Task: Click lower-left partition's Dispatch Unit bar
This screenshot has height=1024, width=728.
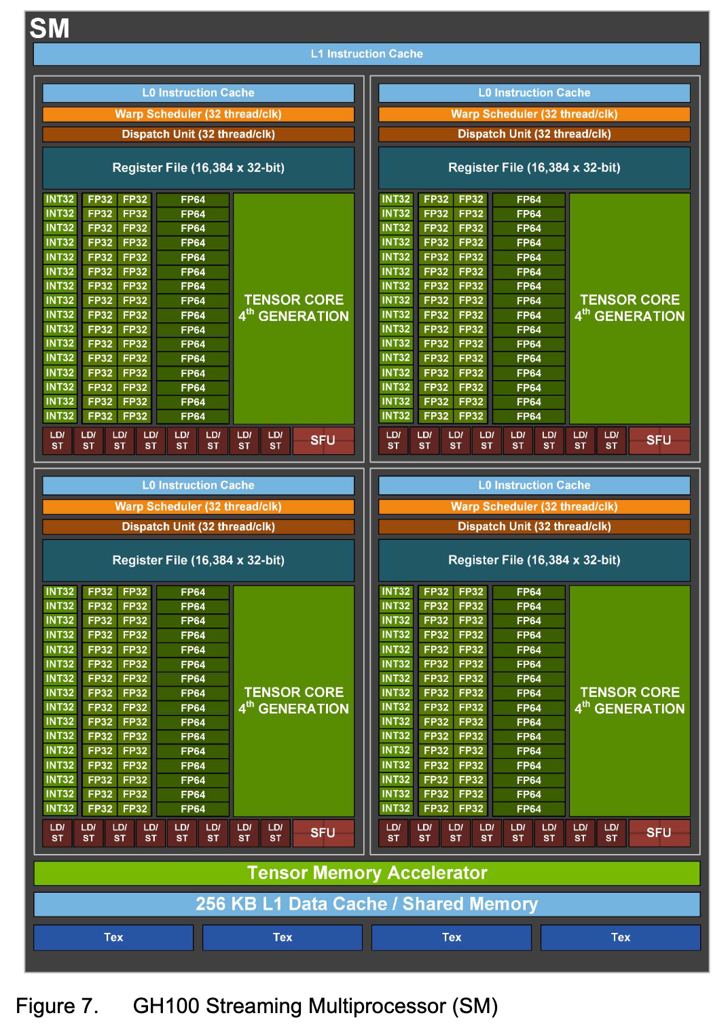Action: 198,527
